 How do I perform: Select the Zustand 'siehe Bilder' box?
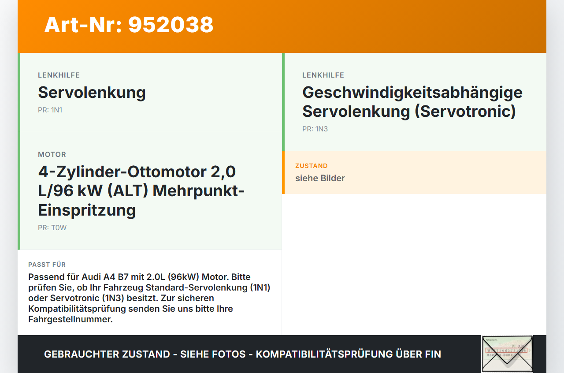pos(414,172)
